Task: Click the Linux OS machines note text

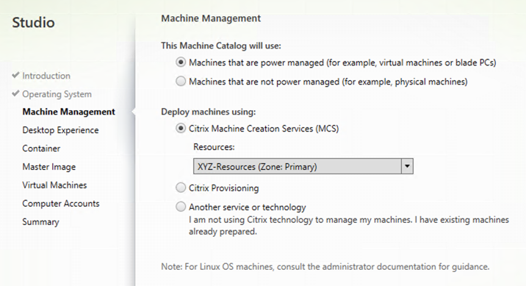Action: tap(325, 267)
